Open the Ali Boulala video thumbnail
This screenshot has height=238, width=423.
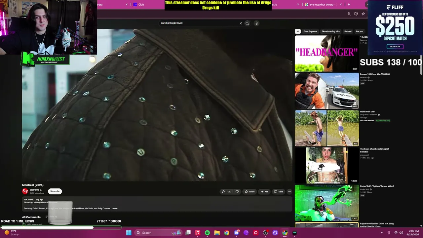(327, 165)
